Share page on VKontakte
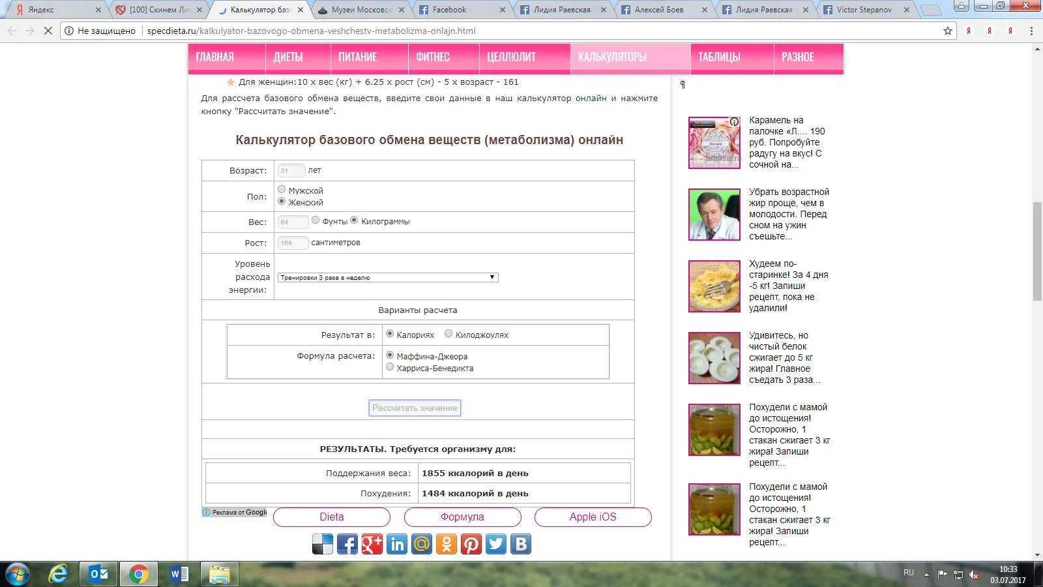 click(521, 544)
